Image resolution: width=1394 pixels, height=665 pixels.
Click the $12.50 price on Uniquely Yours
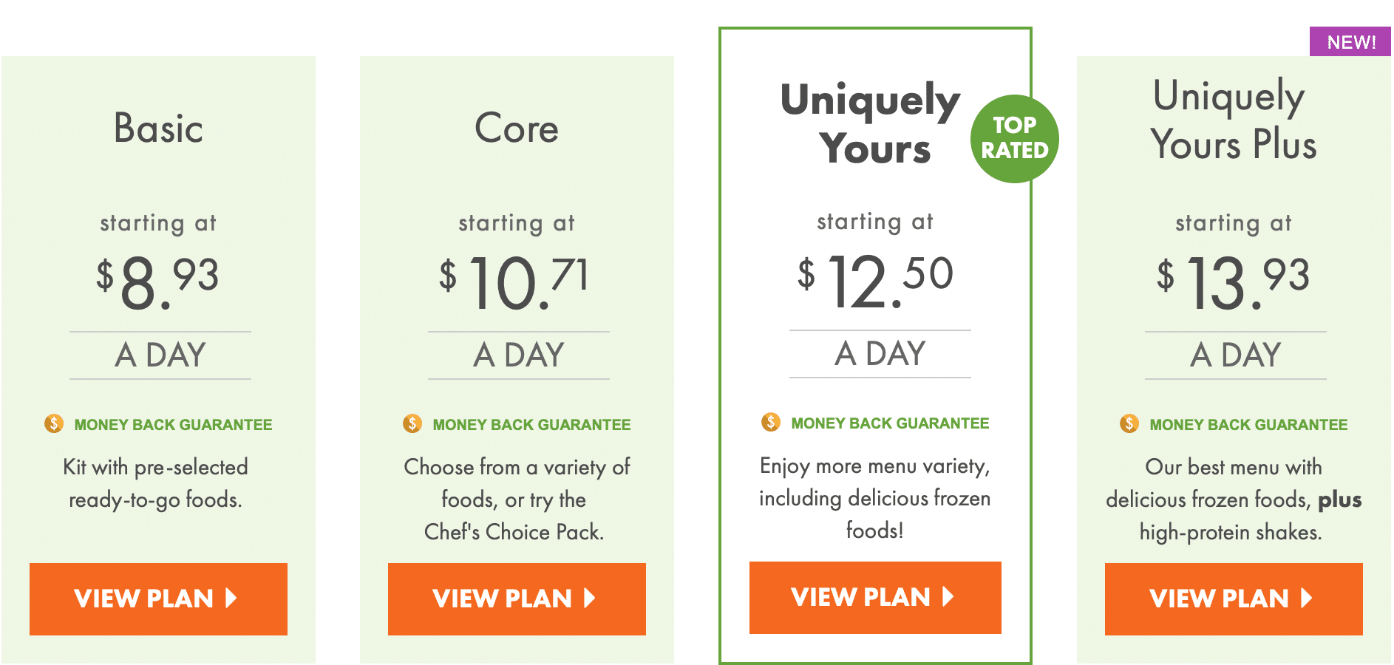pyautogui.click(x=875, y=281)
